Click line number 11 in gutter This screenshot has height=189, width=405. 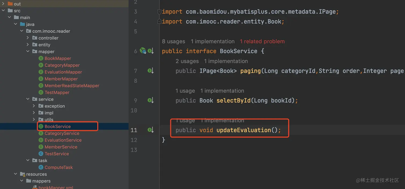(x=134, y=130)
